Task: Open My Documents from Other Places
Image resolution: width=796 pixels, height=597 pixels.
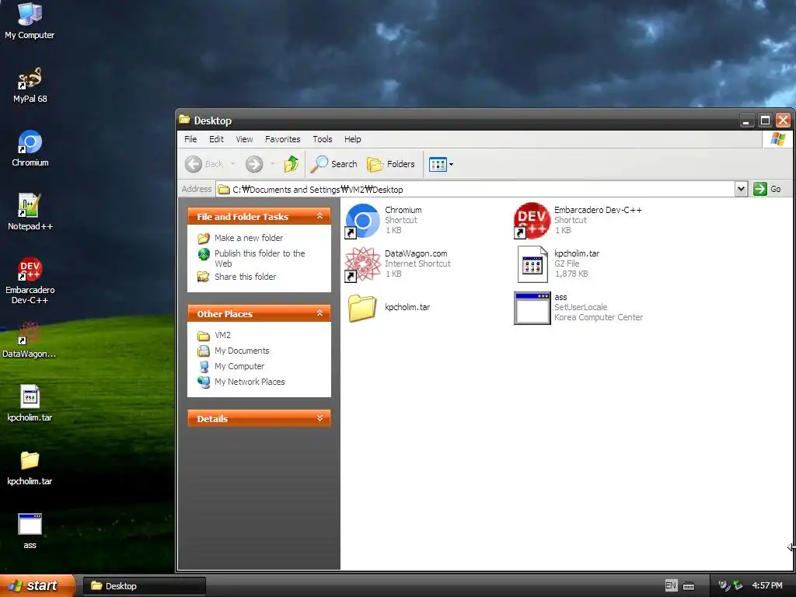Action: click(x=233, y=351)
